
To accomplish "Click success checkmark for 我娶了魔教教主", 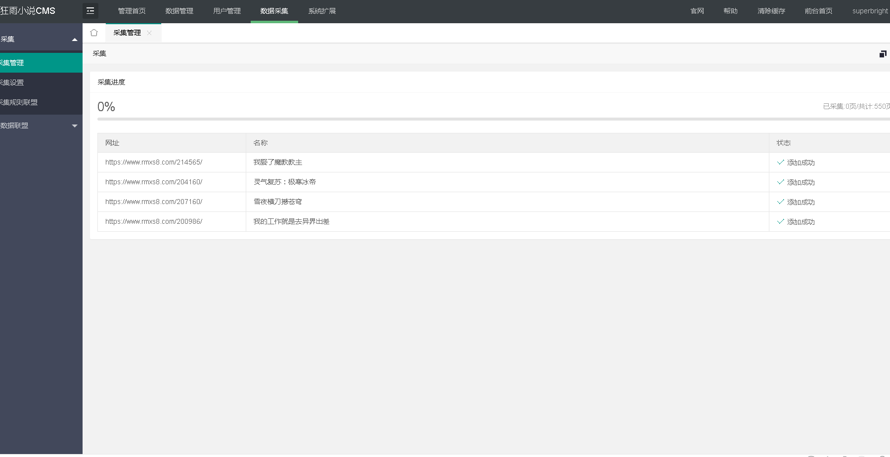I will pos(781,162).
